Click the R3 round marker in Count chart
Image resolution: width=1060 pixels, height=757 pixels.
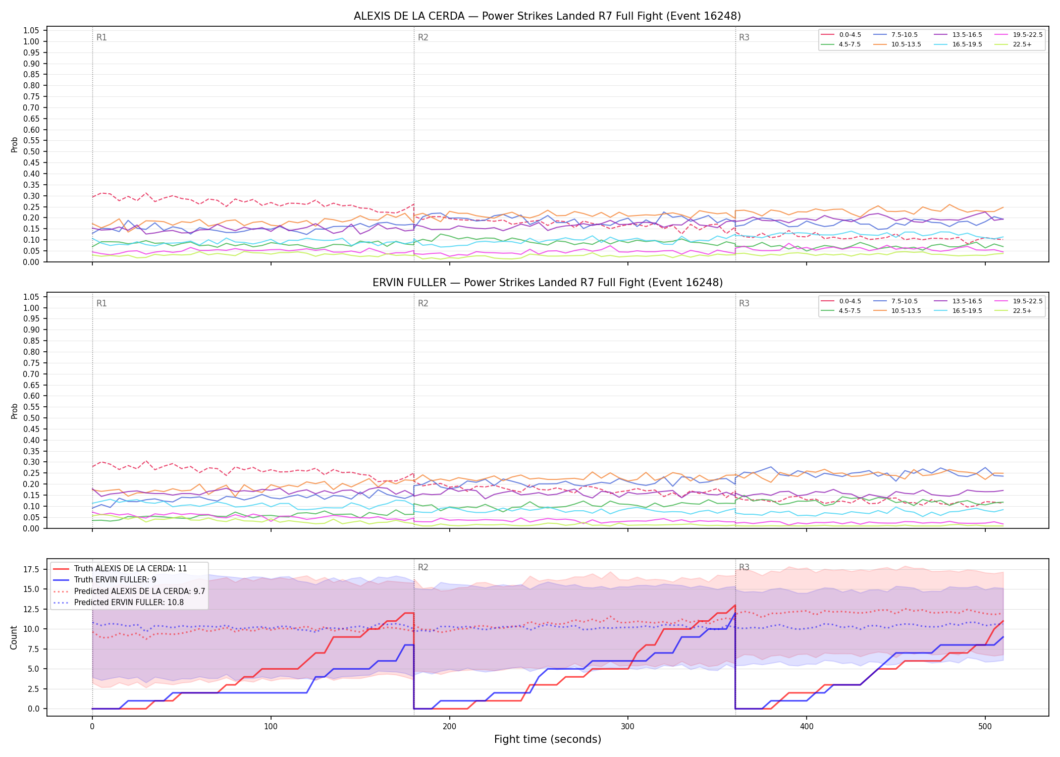(x=744, y=567)
